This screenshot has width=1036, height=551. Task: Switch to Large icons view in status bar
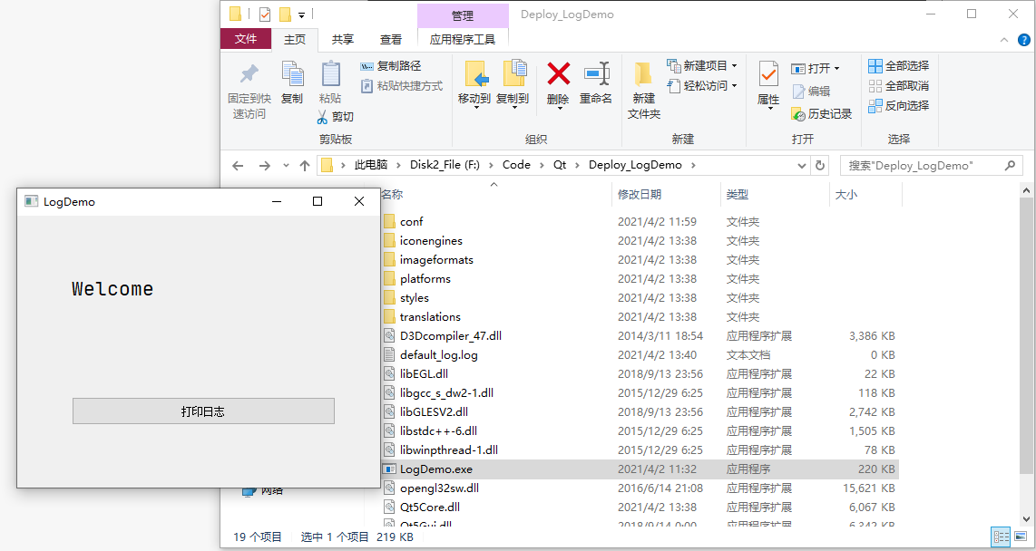pyautogui.click(x=1021, y=537)
